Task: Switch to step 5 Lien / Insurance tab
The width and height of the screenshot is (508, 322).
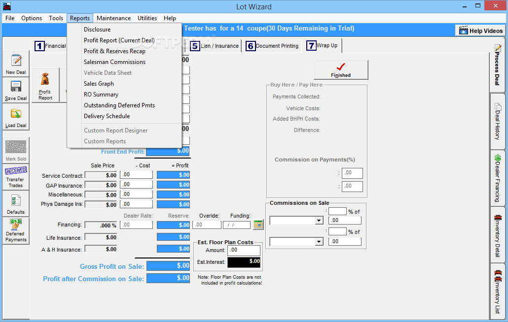Action: click(x=215, y=46)
